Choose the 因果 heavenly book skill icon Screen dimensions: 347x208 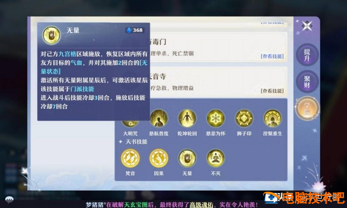159,158
